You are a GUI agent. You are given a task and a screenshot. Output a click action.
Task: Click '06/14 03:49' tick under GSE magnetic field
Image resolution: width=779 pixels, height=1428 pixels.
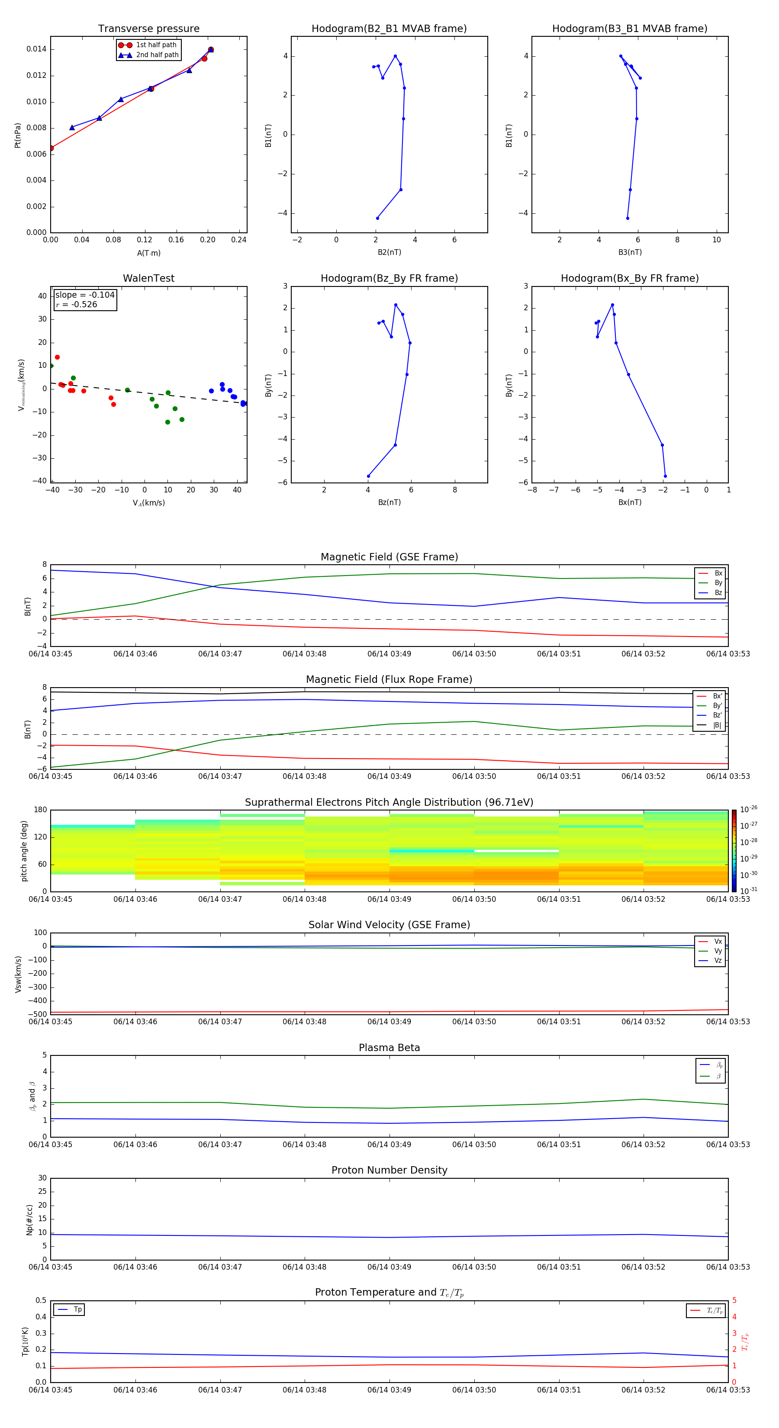click(x=389, y=653)
